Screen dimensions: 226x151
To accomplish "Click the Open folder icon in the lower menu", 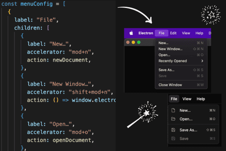I will coord(173,119).
